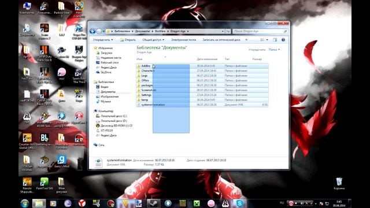
Task: Sort by the Тип column header
Action: tap(227, 59)
